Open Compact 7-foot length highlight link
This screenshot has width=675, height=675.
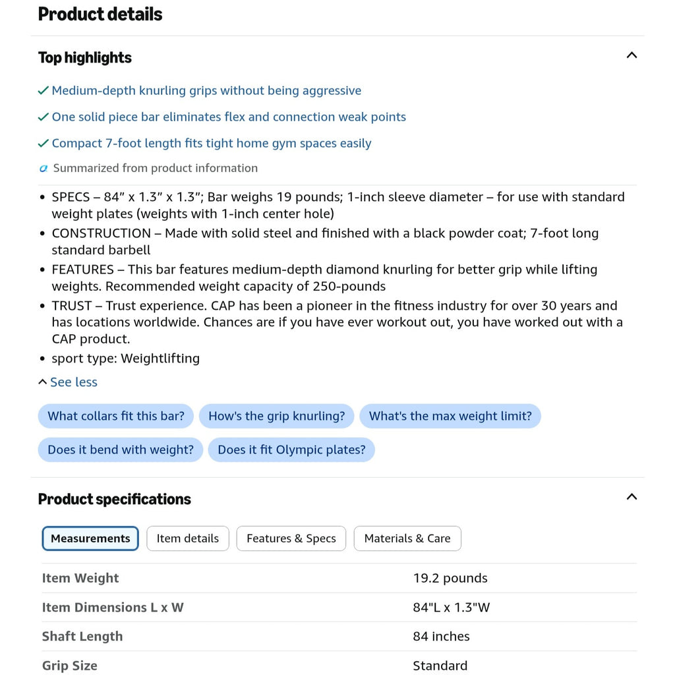click(x=212, y=143)
